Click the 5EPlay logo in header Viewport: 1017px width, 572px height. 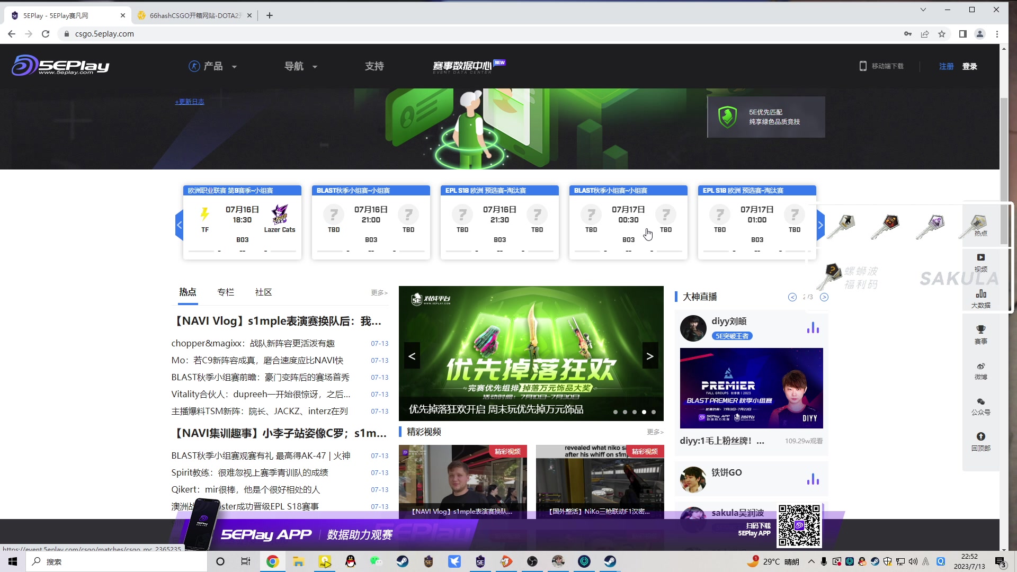tap(60, 66)
